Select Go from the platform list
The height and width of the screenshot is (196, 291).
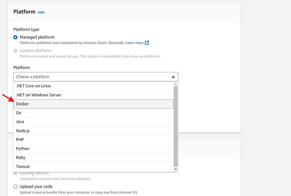(x=93, y=113)
